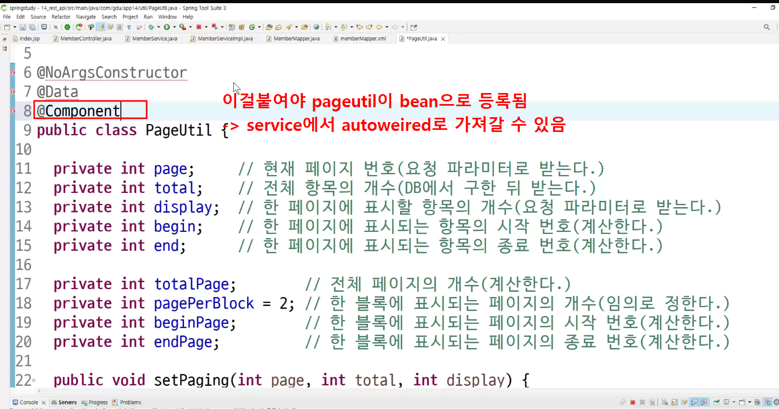Switch to MemberMapper.java tab
Screen dimensions: 779x409
[293, 38]
